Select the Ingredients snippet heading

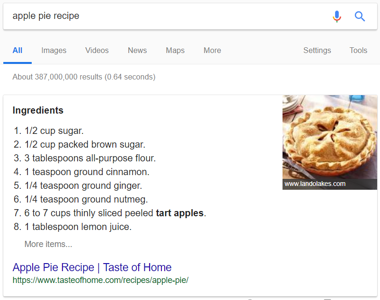coord(38,110)
